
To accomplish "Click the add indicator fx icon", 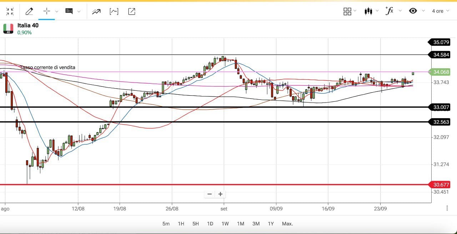I will (x=389, y=11).
